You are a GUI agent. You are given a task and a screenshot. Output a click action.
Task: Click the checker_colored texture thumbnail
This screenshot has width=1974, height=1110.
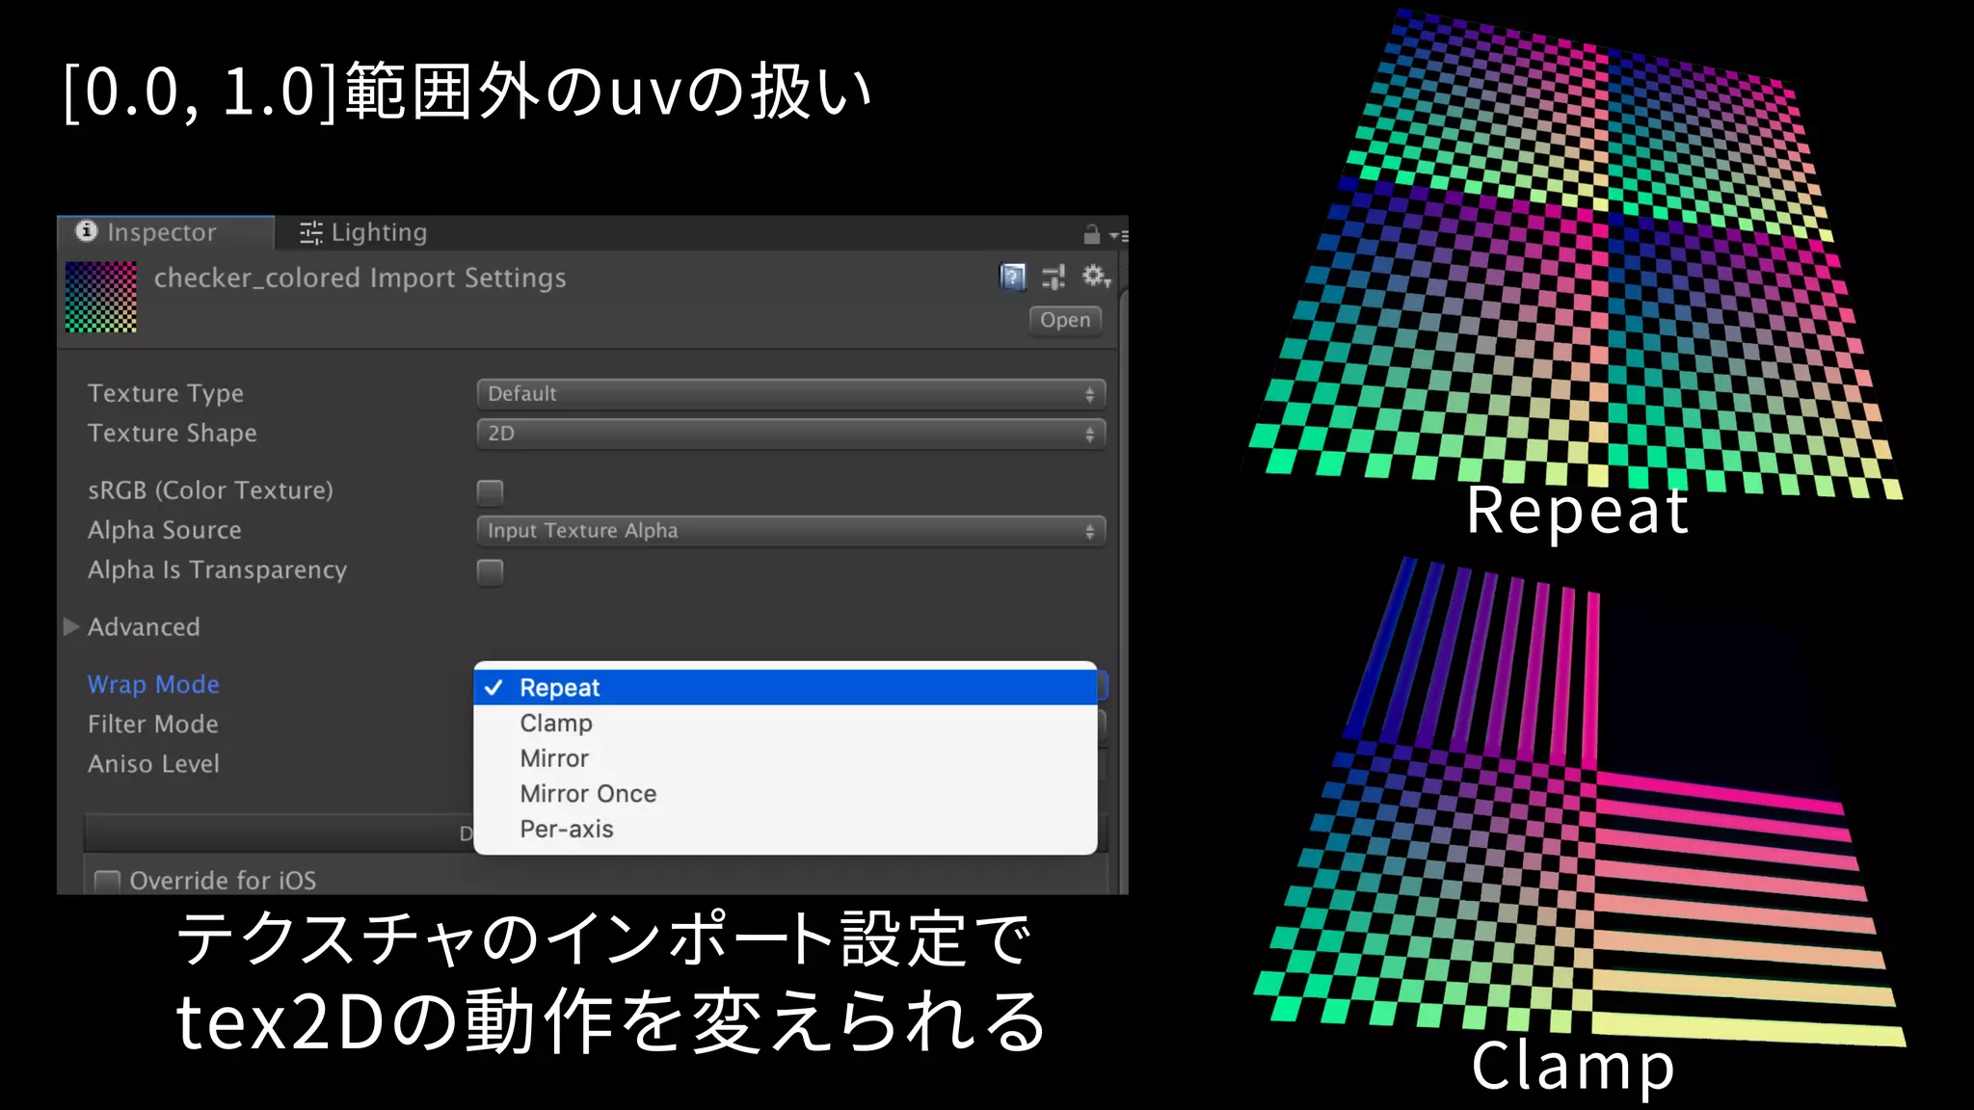(x=101, y=297)
